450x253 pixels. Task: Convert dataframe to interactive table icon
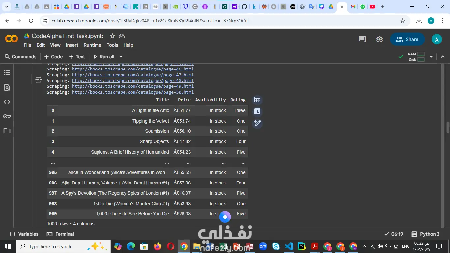point(257,100)
